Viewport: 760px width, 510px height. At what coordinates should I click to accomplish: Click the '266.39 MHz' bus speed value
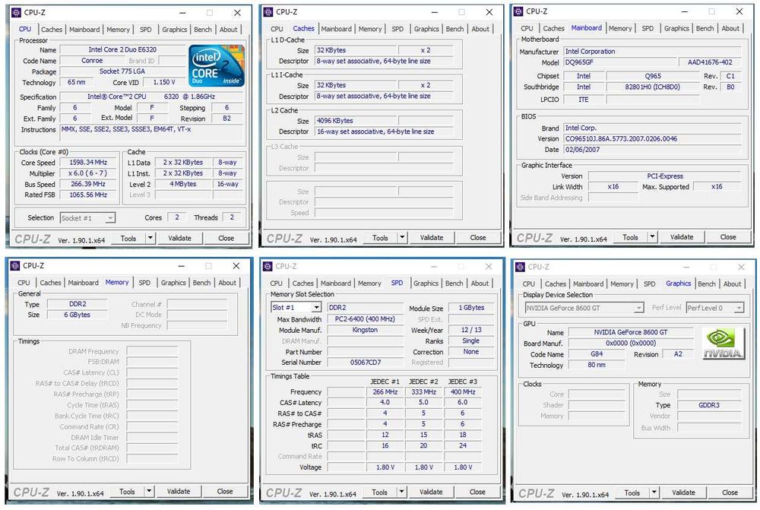88,184
